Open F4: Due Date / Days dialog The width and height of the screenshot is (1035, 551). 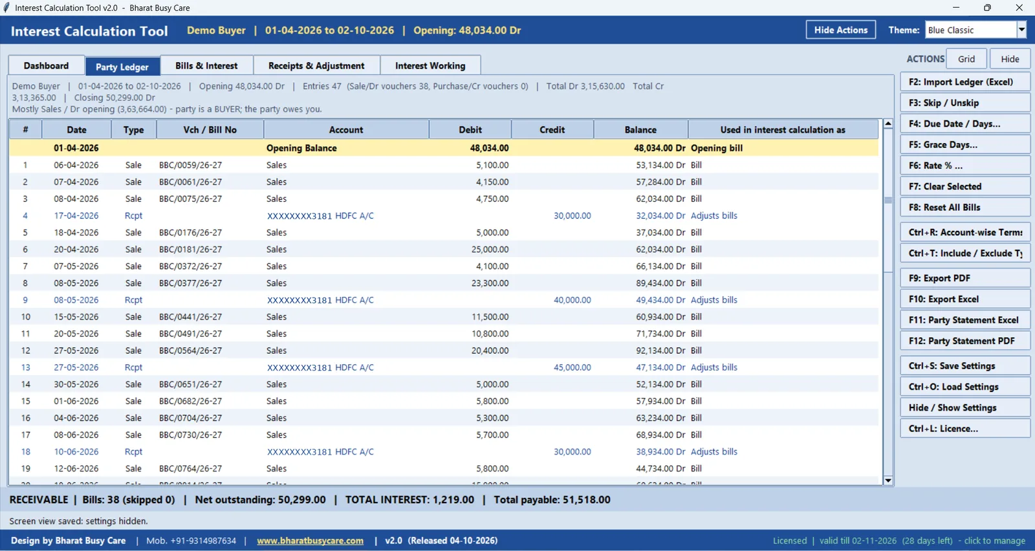(x=965, y=124)
